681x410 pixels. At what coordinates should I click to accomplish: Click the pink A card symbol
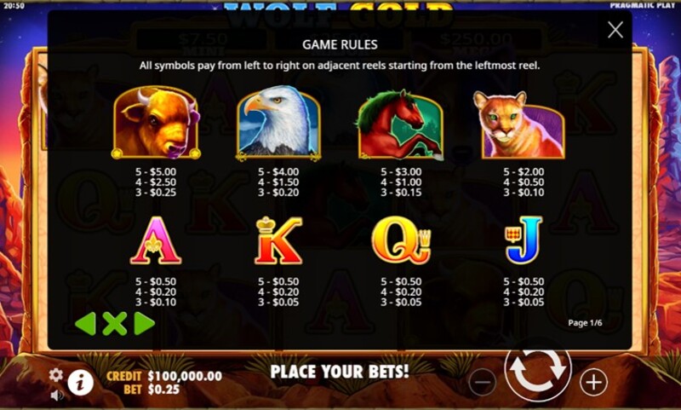coord(156,240)
